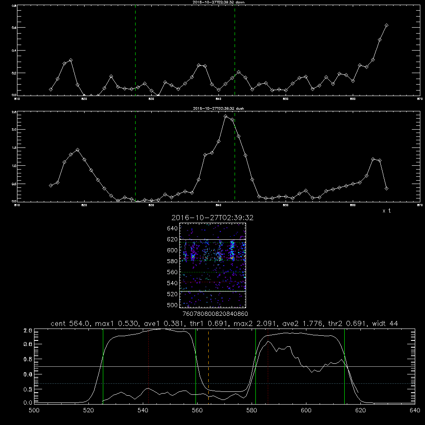The width and height of the screenshot is (425, 425).
Task: Select 'ave2 1.776' in the stats line
Action: (x=302, y=323)
